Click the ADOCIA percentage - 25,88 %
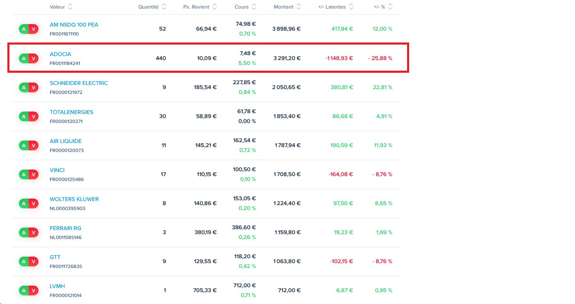The height and width of the screenshot is (304, 575). click(380, 58)
